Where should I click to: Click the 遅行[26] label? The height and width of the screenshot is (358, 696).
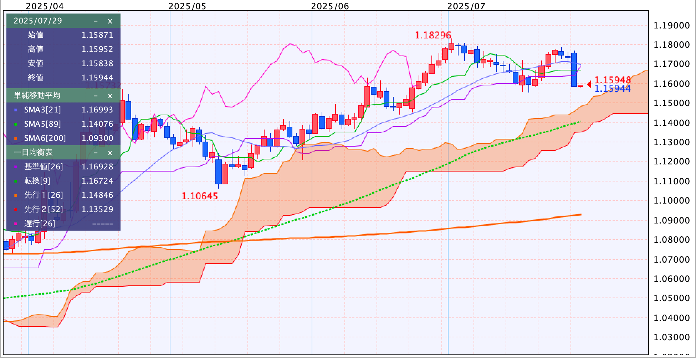[x=40, y=223]
